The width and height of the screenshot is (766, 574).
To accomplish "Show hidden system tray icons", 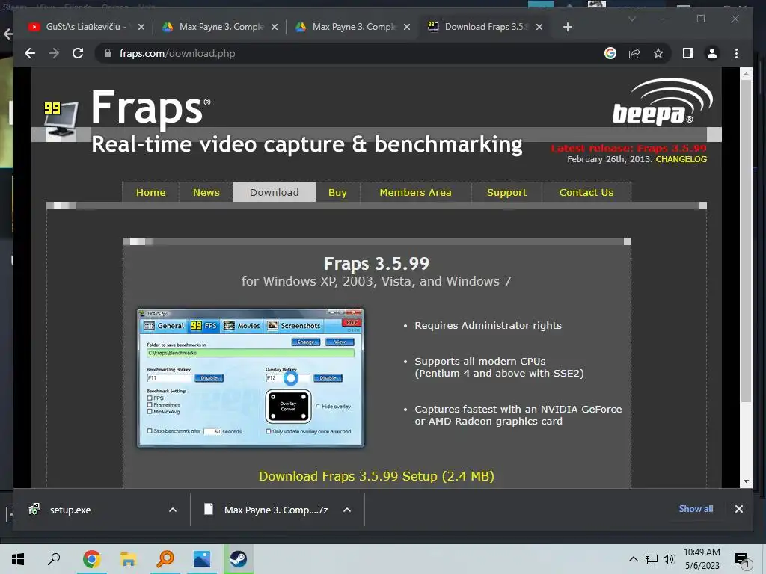I will click(633, 559).
